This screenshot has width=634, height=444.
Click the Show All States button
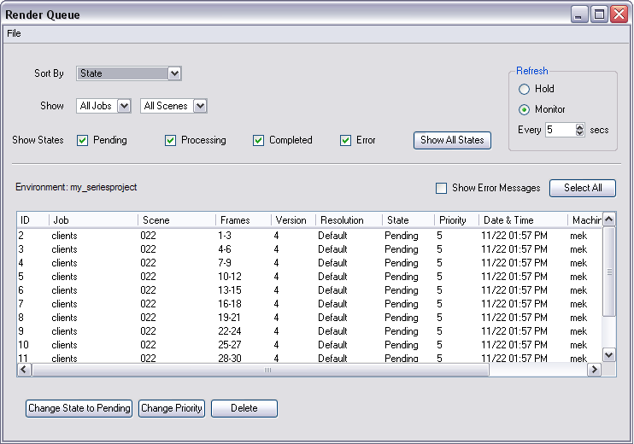[452, 140]
